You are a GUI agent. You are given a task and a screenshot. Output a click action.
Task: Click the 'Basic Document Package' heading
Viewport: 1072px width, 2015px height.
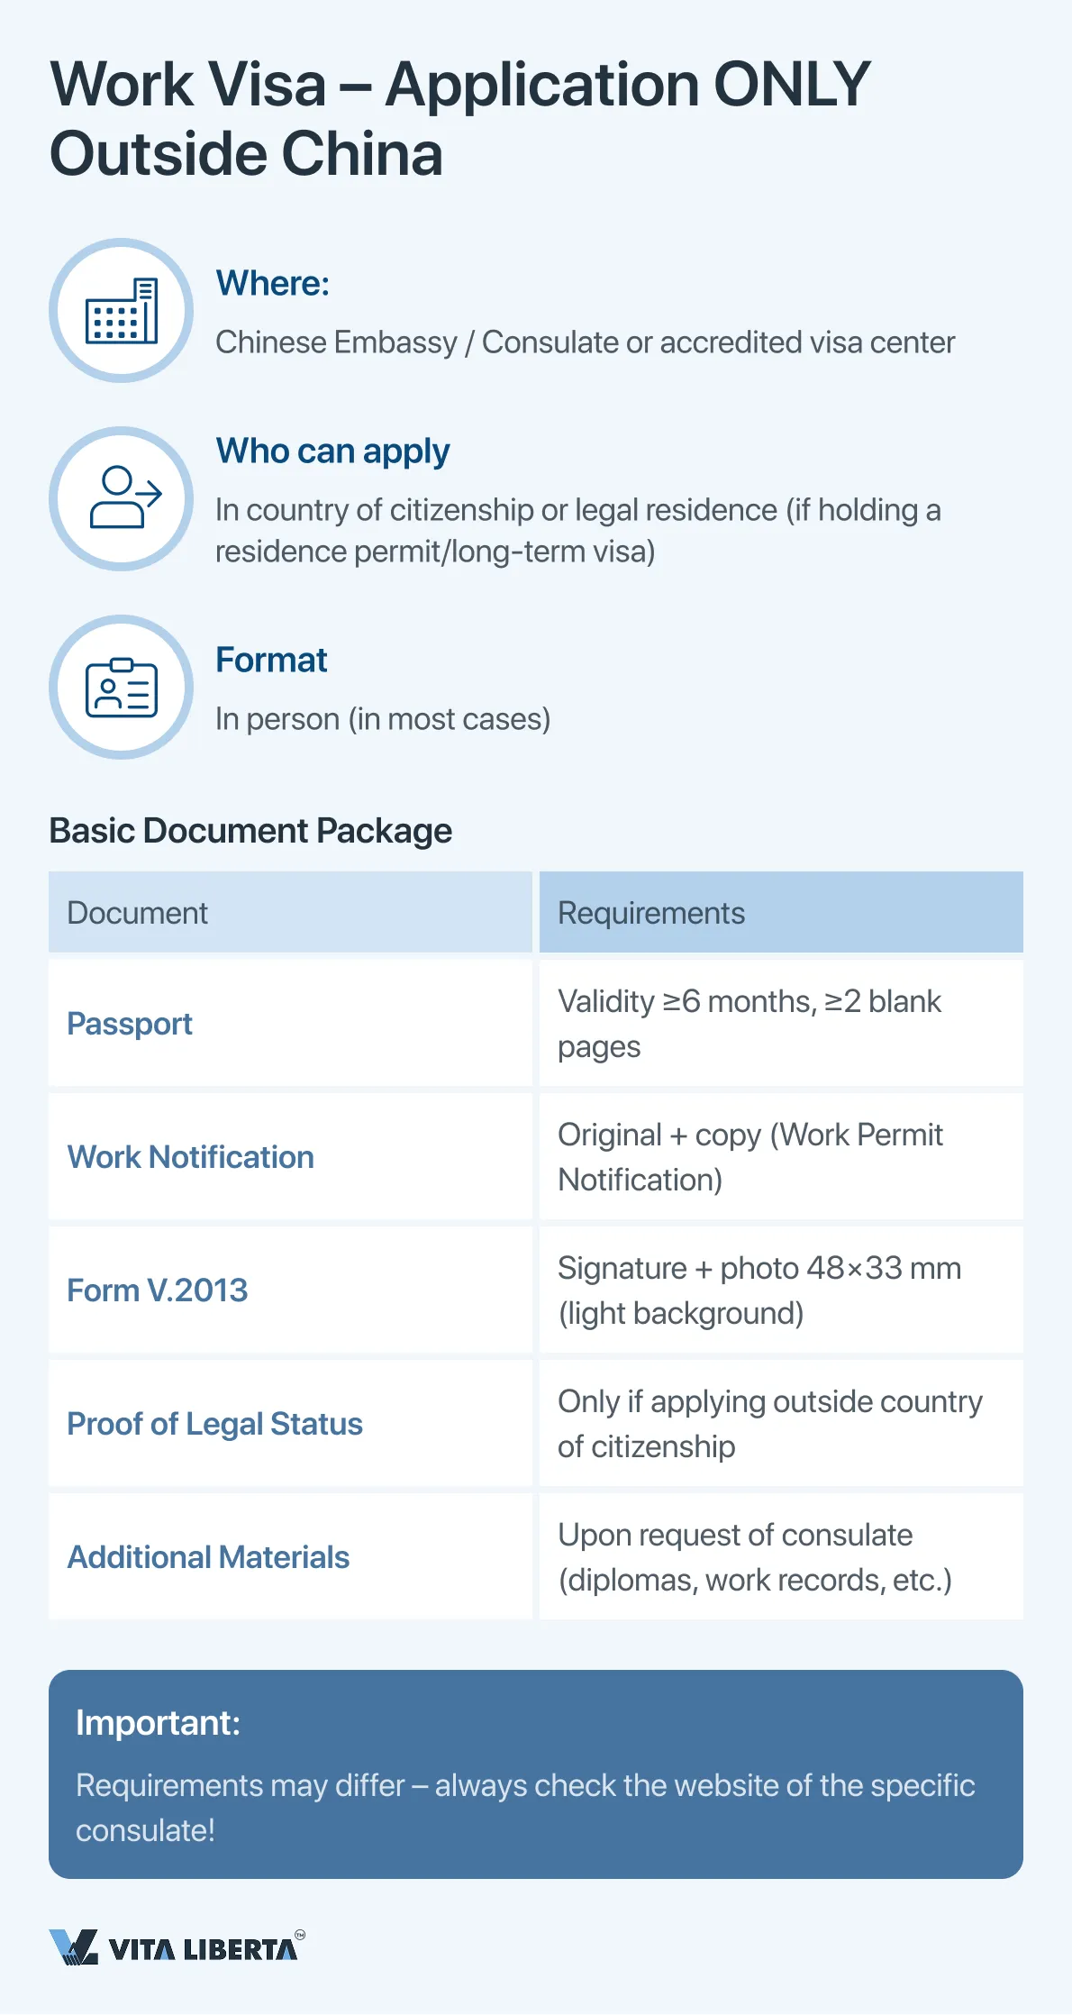pyautogui.click(x=250, y=831)
